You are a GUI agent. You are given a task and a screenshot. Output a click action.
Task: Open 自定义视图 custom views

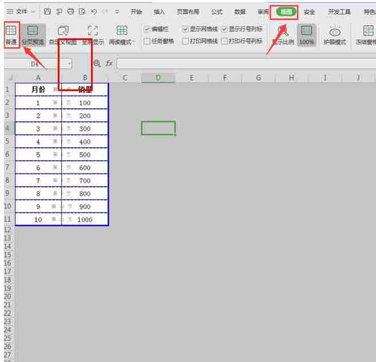point(63,35)
